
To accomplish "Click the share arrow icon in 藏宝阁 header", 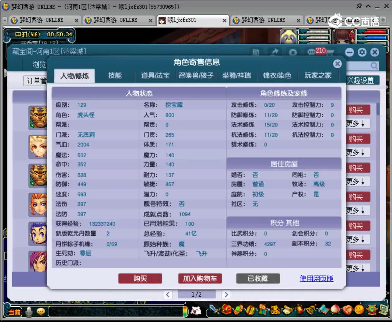I will pyautogui.click(x=275, y=52).
